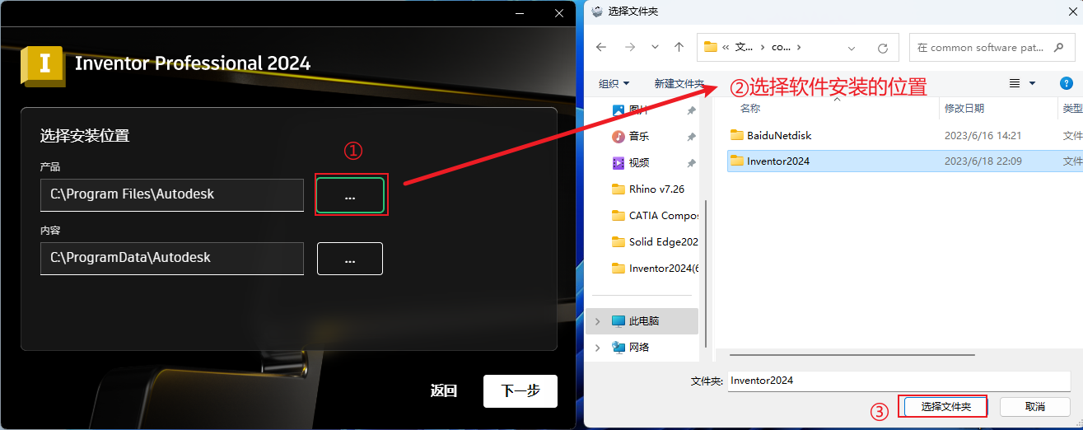1083x430 pixels.
Task: Click the content path field C:\ProgramData\Autodesk
Action: [x=172, y=258]
